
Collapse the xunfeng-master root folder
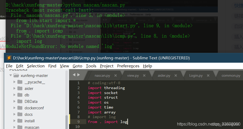(x=11, y=75)
